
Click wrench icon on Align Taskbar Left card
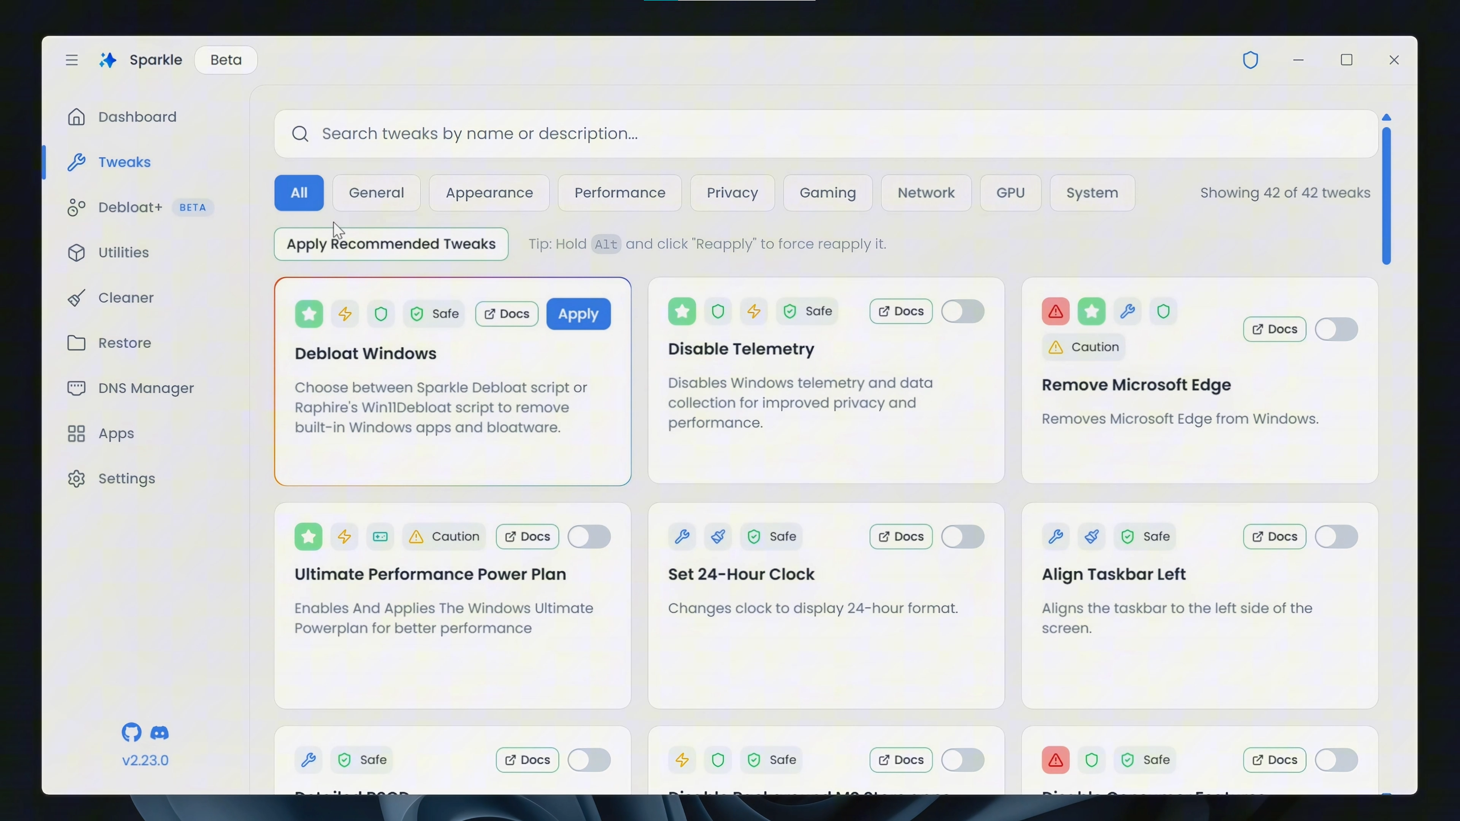(x=1056, y=537)
